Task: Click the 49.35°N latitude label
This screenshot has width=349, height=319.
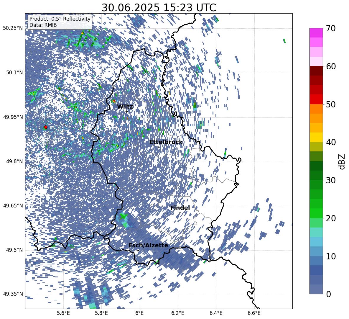Action: tap(13, 294)
